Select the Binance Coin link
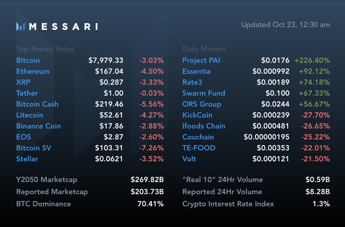The image size is (345, 227). (x=38, y=126)
